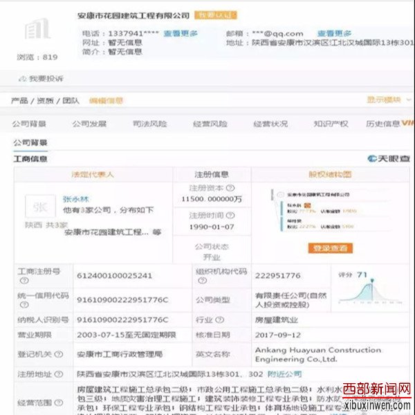Click the equity structure diagram thumbnail
Image resolution: width=415 pixels, height=415 pixels.
click(330, 210)
